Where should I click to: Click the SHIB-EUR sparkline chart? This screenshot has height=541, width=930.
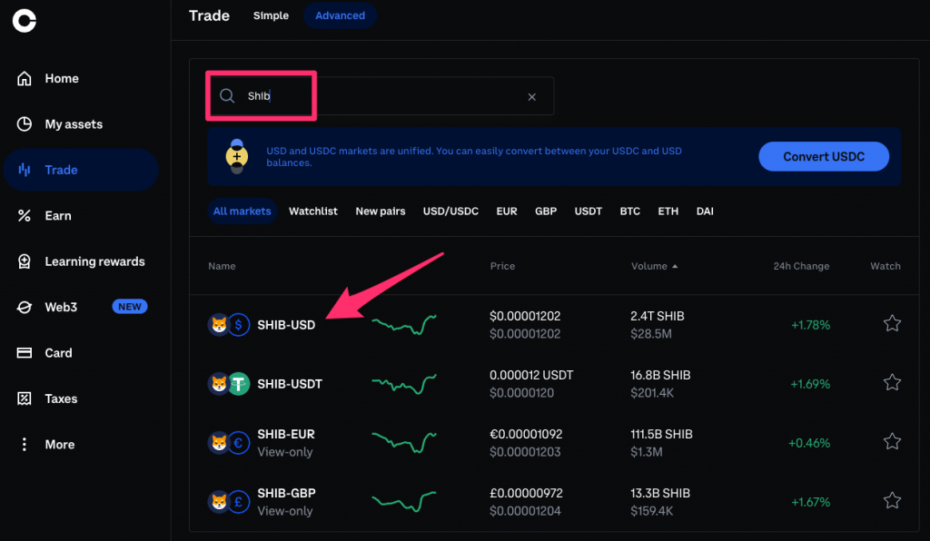(x=404, y=443)
